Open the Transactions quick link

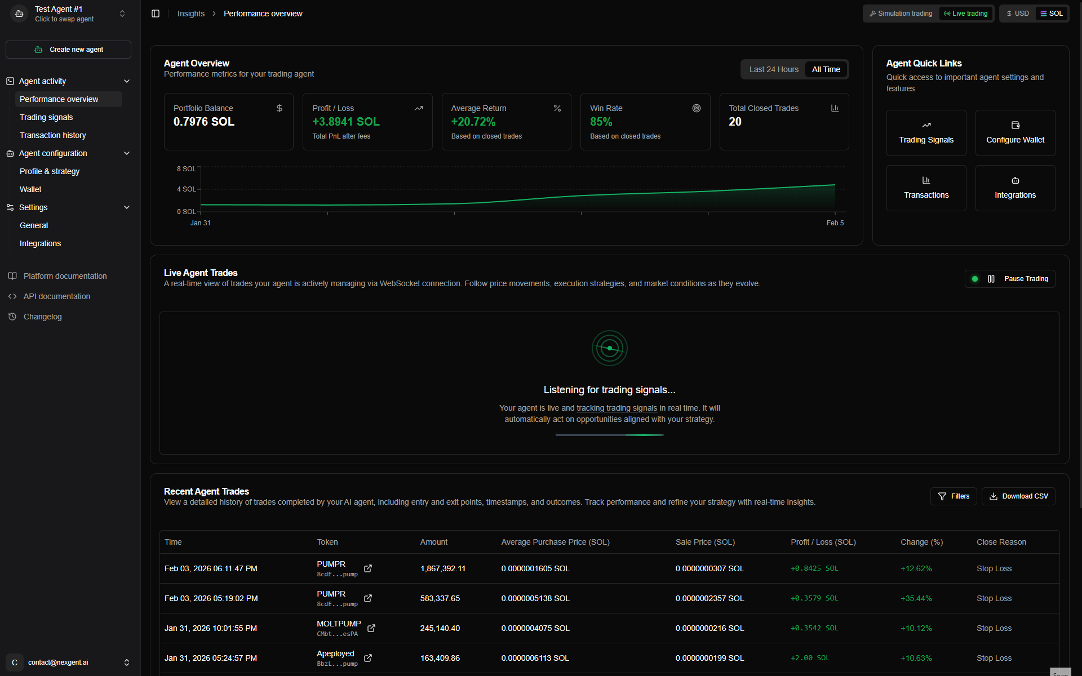[926, 188]
